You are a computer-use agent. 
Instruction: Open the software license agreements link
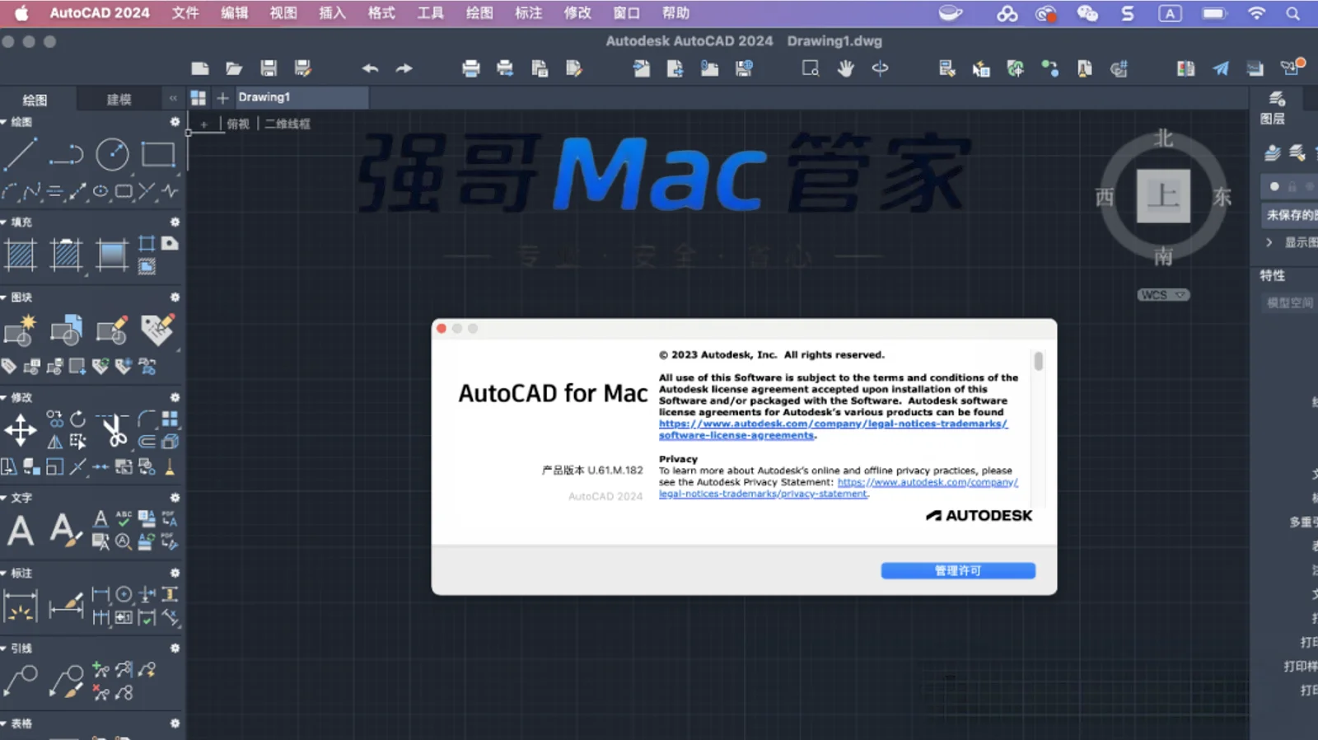click(x=832, y=429)
